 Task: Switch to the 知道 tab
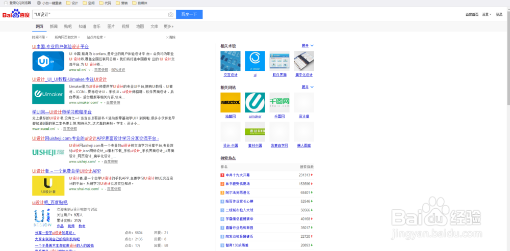click(x=82, y=26)
